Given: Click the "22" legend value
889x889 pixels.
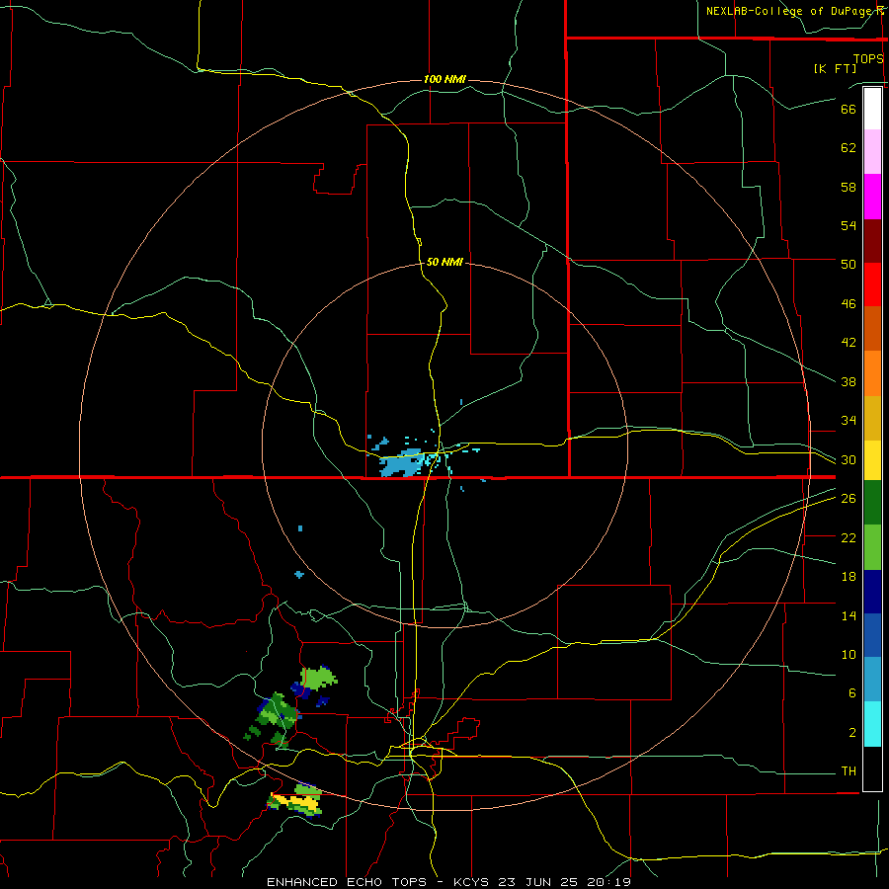Looking at the screenshot, I should pos(849,538).
